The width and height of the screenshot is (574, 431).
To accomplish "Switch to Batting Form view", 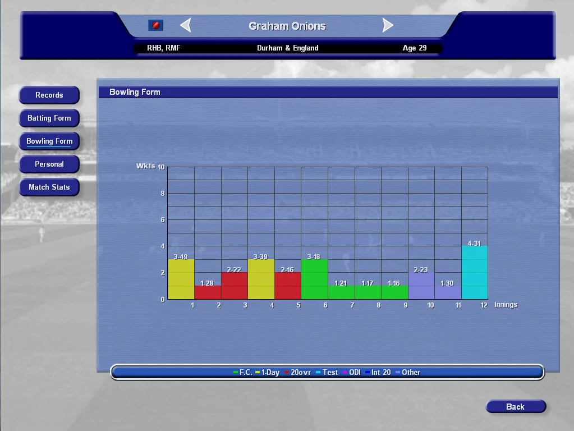I will tap(49, 118).
